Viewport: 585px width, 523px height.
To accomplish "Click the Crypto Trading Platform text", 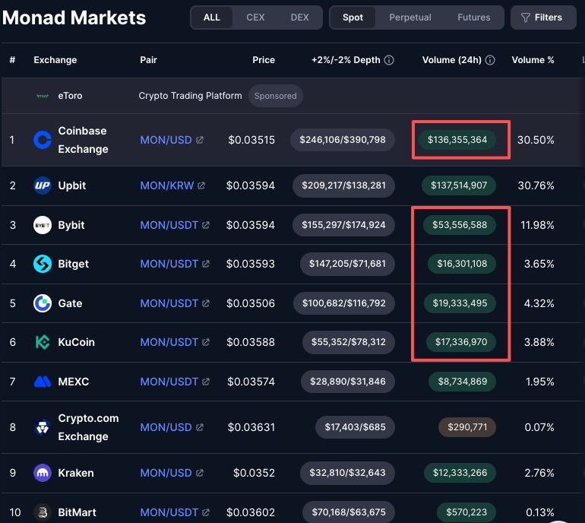I will (190, 96).
